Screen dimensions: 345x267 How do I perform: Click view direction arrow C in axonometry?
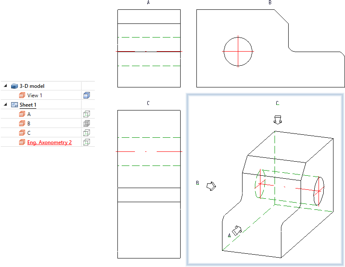pos(278,120)
